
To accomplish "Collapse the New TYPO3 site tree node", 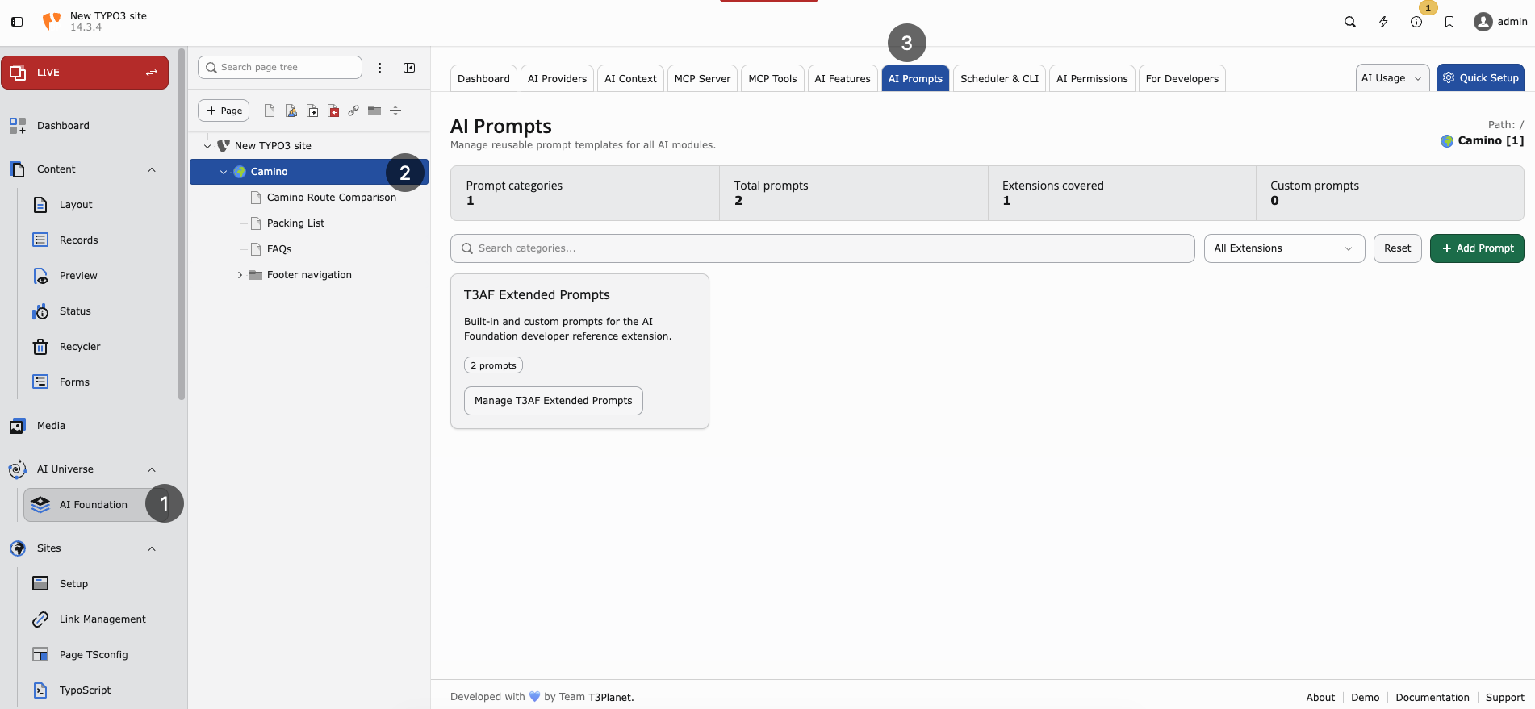I will point(207,146).
